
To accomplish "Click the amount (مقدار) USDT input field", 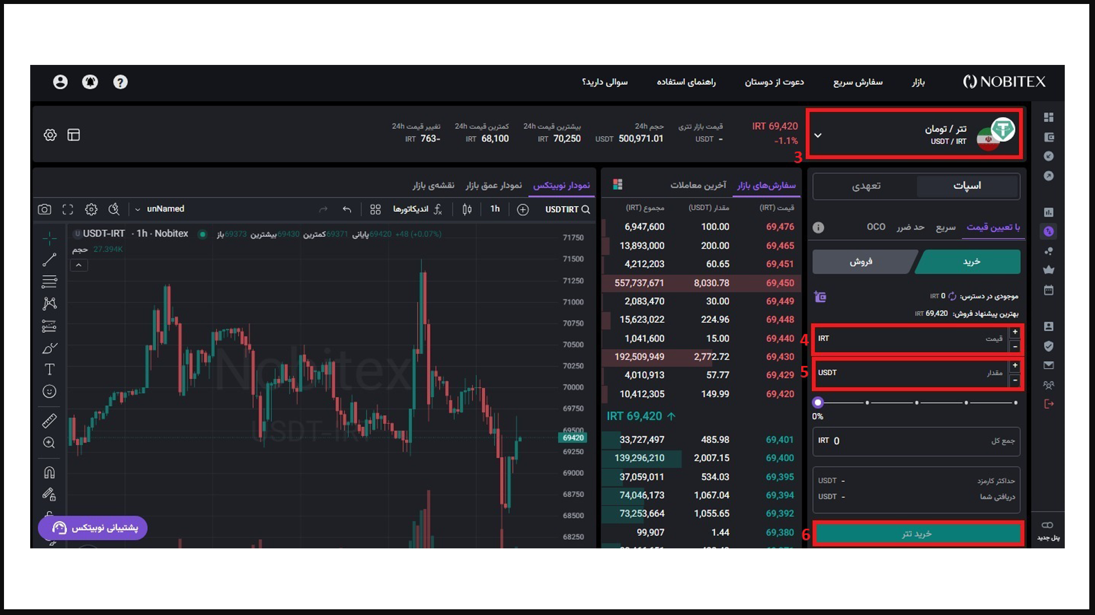I will [x=911, y=374].
